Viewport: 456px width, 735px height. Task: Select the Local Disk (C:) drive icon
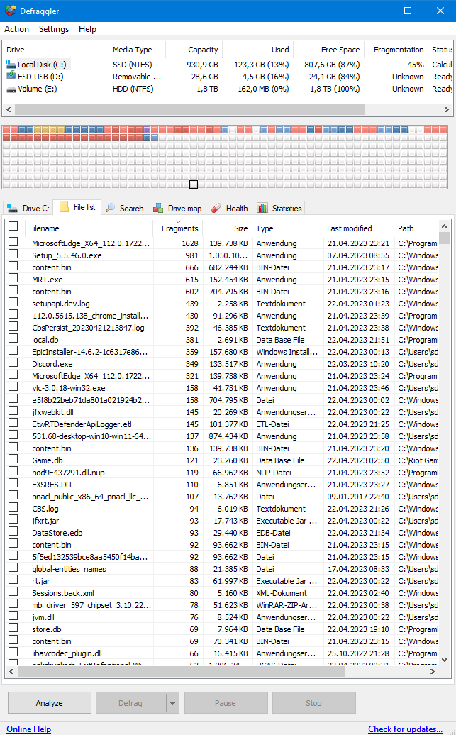(11, 65)
